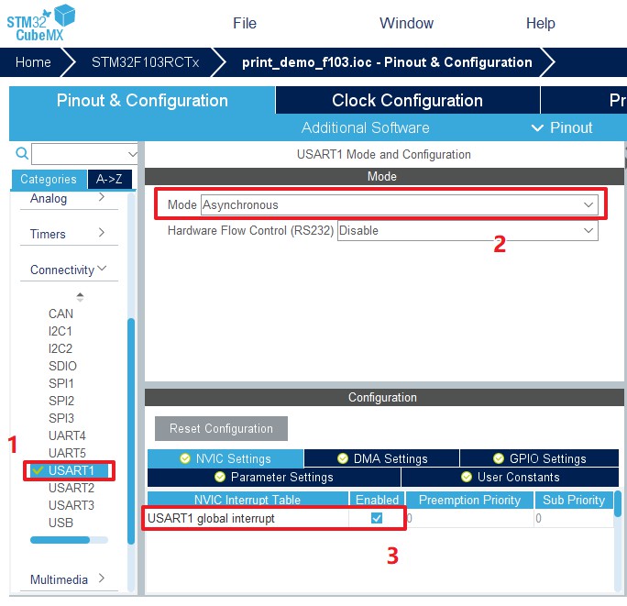Click the STM32F103RCTx breadcrumb
The image size is (627, 606).
[145, 62]
